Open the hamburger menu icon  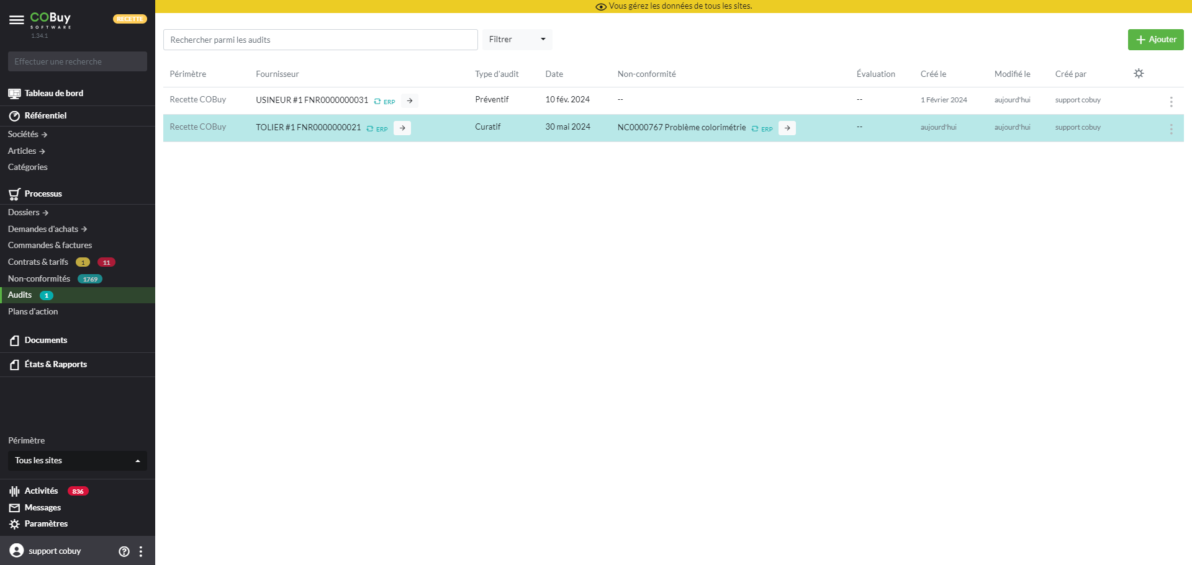(x=17, y=20)
